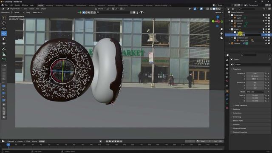Open the File menu
The width and height of the screenshot is (272, 153).
click(x=6, y=5)
